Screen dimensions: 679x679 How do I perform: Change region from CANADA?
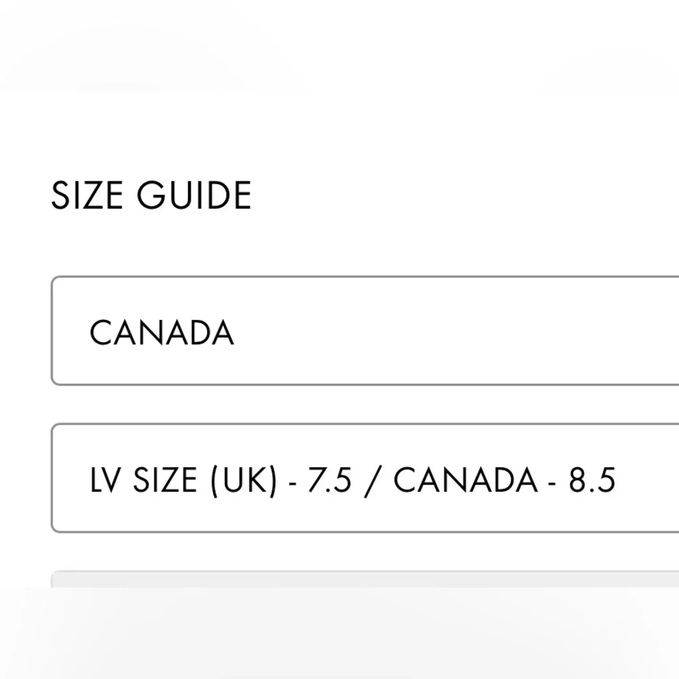(365, 331)
